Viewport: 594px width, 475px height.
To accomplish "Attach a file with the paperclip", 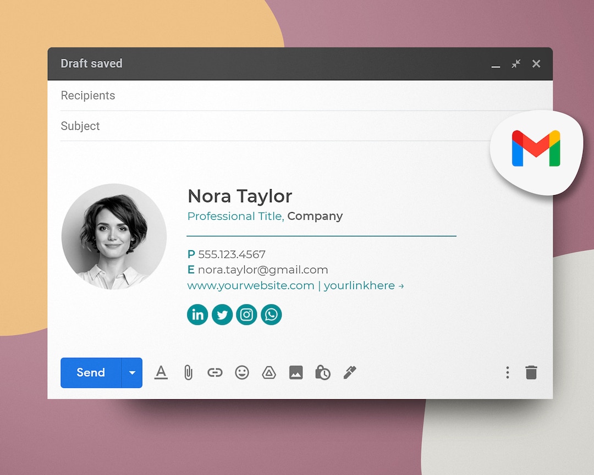I will 188,372.
